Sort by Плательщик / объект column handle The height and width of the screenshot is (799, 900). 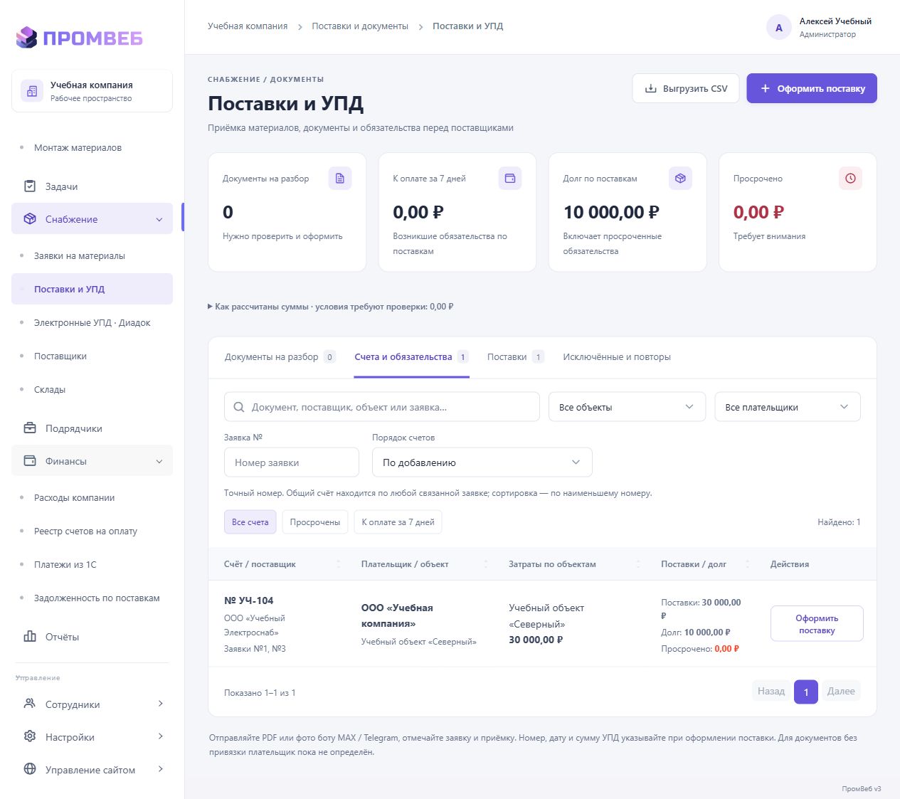[x=487, y=564]
